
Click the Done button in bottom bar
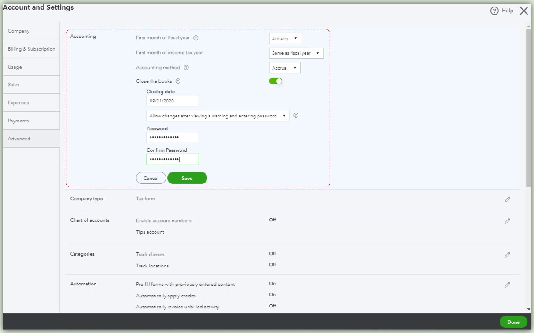click(513, 322)
